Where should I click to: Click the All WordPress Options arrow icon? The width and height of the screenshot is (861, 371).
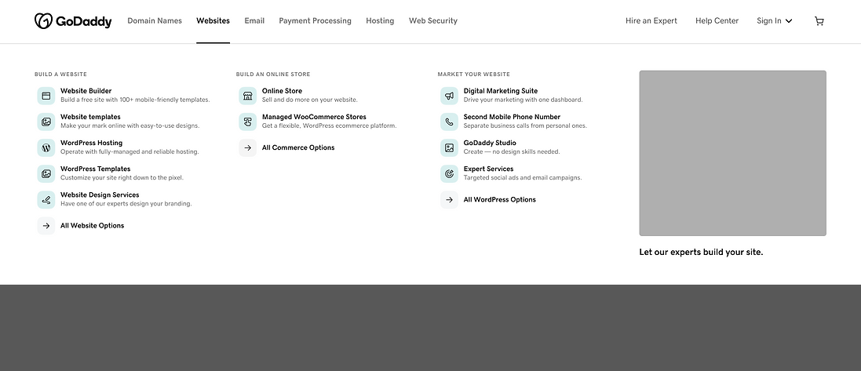tap(449, 200)
